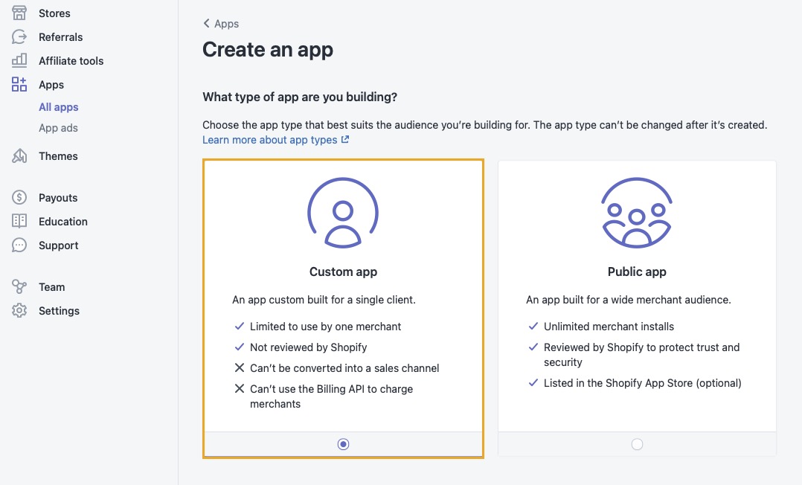Screen dimensions: 802x485
Task: Open All apps in the sidebar
Action: pos(59,107)
